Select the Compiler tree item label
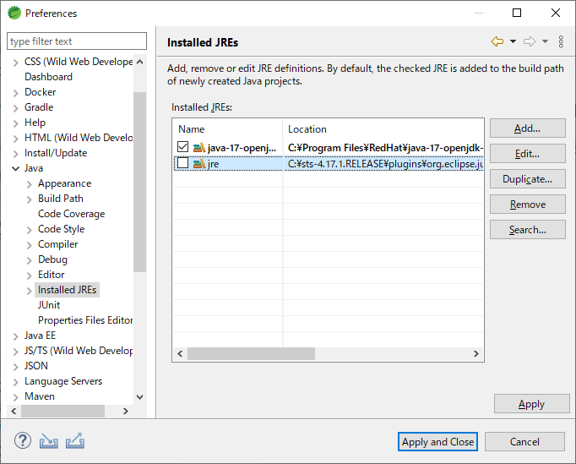 pyautogui.click(x=58, y=244)
